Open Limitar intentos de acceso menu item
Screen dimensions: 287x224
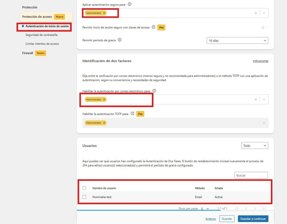[42, 44]
